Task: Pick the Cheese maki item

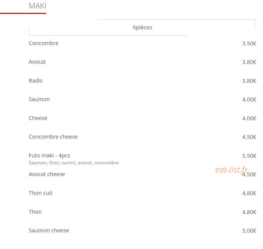Action: click(38, 118)
